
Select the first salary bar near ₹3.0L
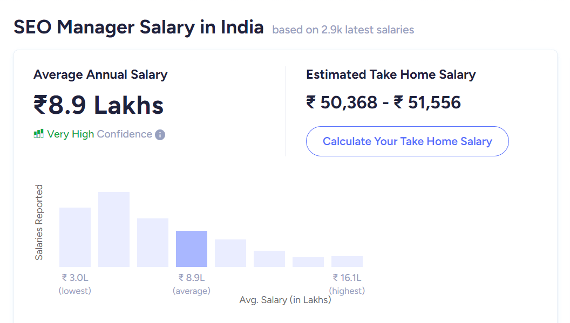[75, 236]
